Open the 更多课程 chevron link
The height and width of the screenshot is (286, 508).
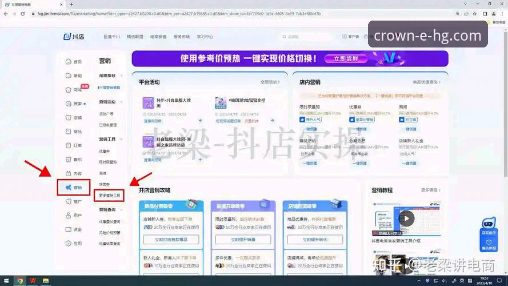pyautogui.click(x=430, y=190)
